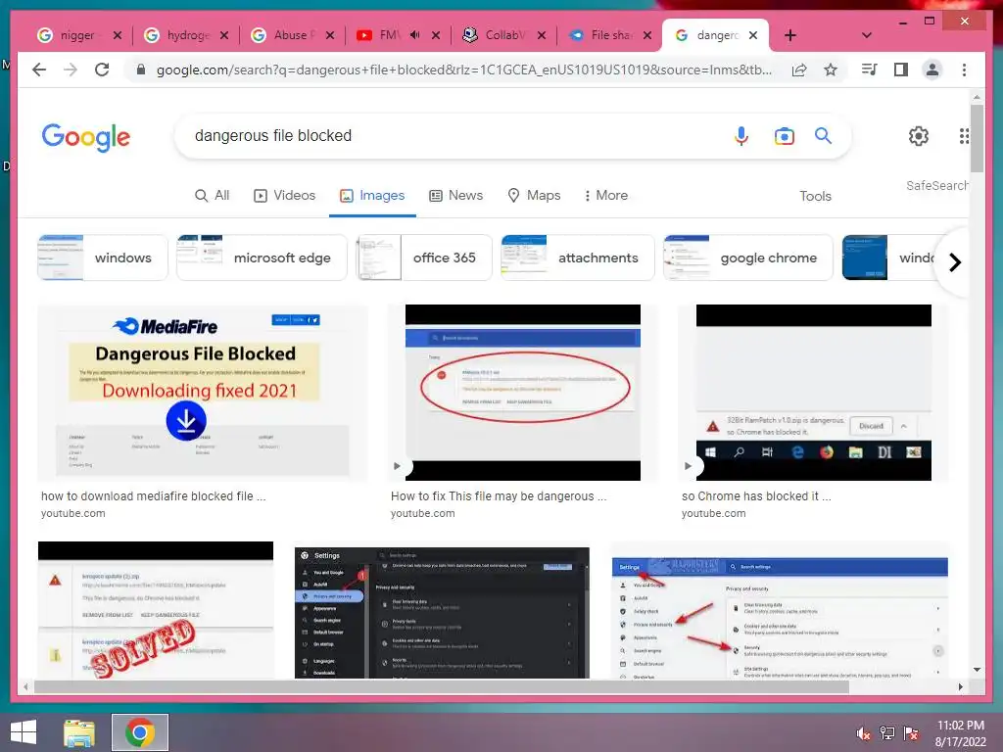Viewport: 1003px width, 752px height.
Task: Open the Action Center flag tray icon
Action: [x=911, y=732]
